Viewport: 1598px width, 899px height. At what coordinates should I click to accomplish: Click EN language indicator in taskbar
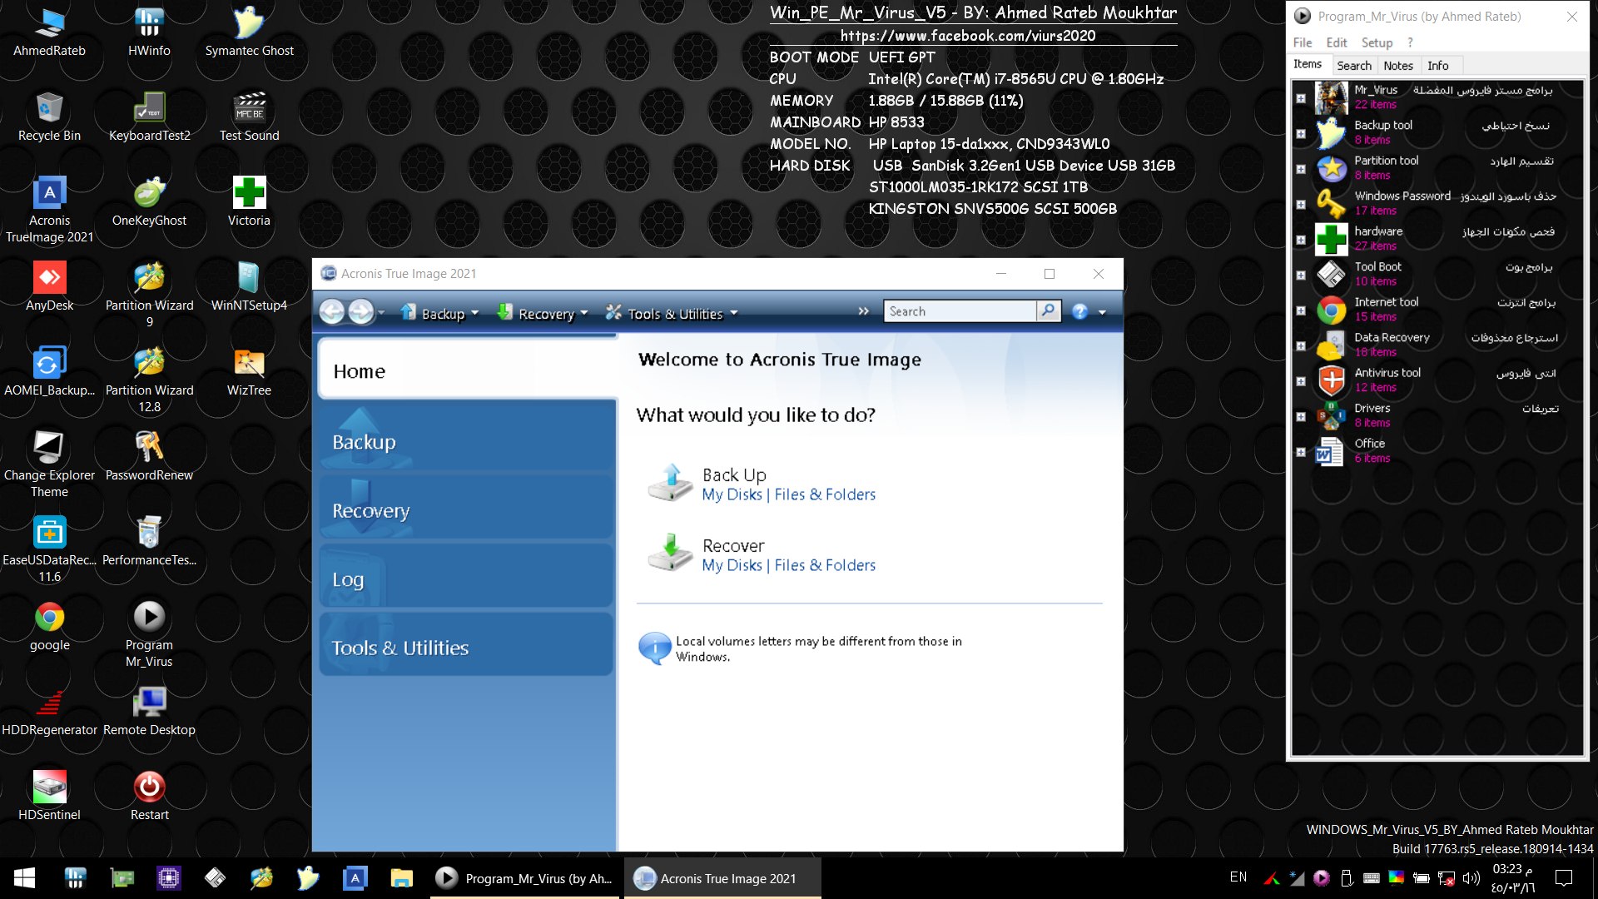point(1238,877)
